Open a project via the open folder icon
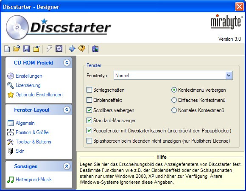The image size is (246, 191). click(x=17, y=49)
